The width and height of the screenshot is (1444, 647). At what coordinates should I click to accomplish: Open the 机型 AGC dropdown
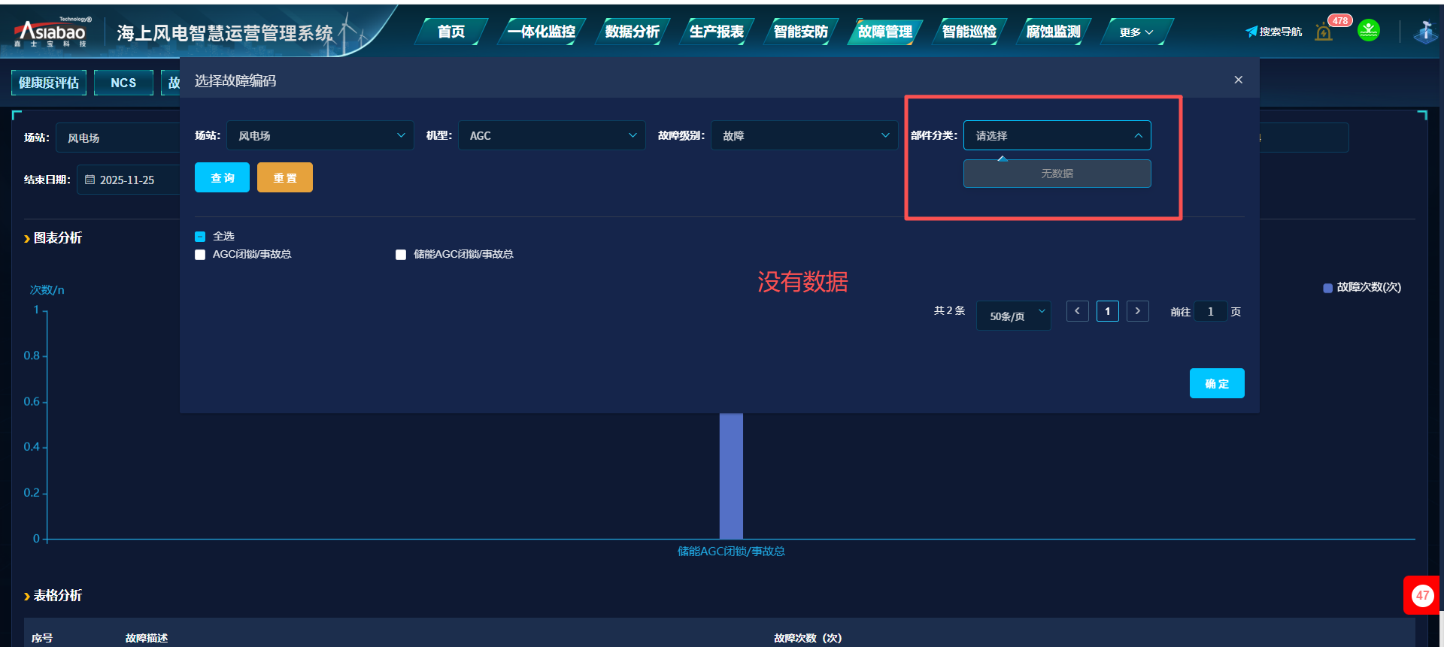click(x=551, y=136)
